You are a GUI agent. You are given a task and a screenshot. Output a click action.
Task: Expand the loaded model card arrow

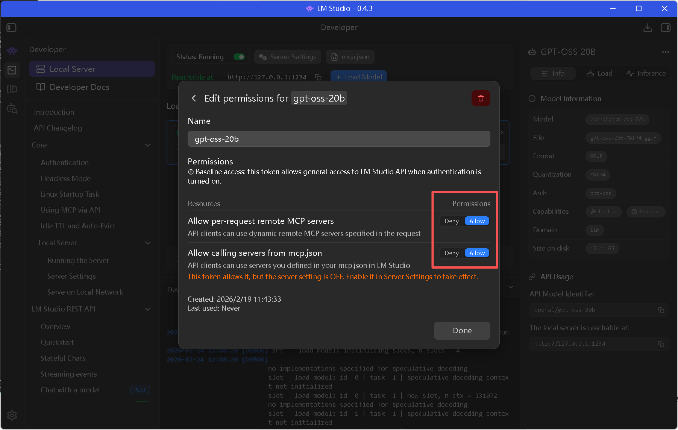tap(502, 132)
